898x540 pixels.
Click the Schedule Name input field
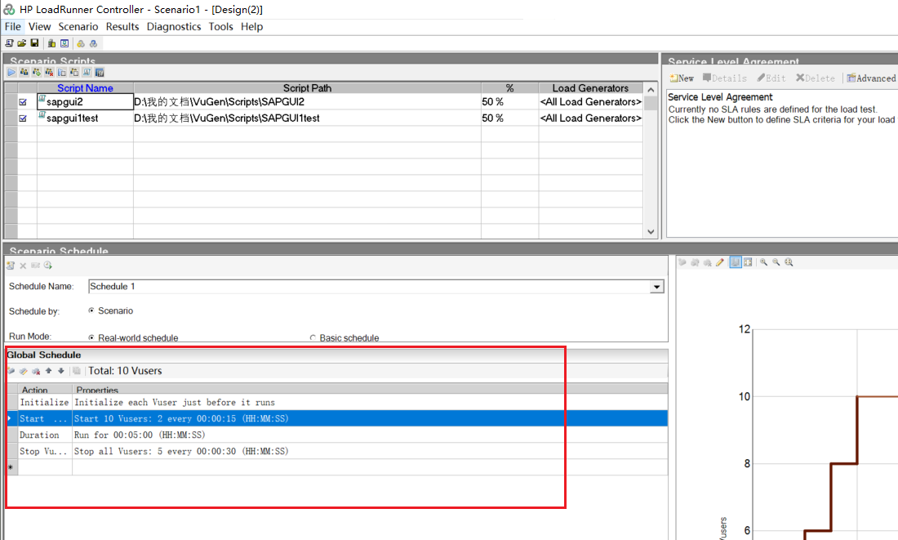pyautogui.click(x=369, y=287)
